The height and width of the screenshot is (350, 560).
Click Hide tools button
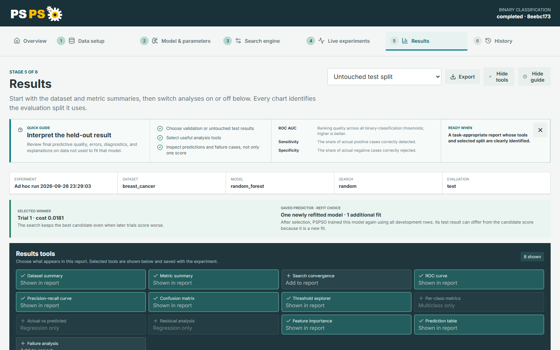tap(499, 77)
